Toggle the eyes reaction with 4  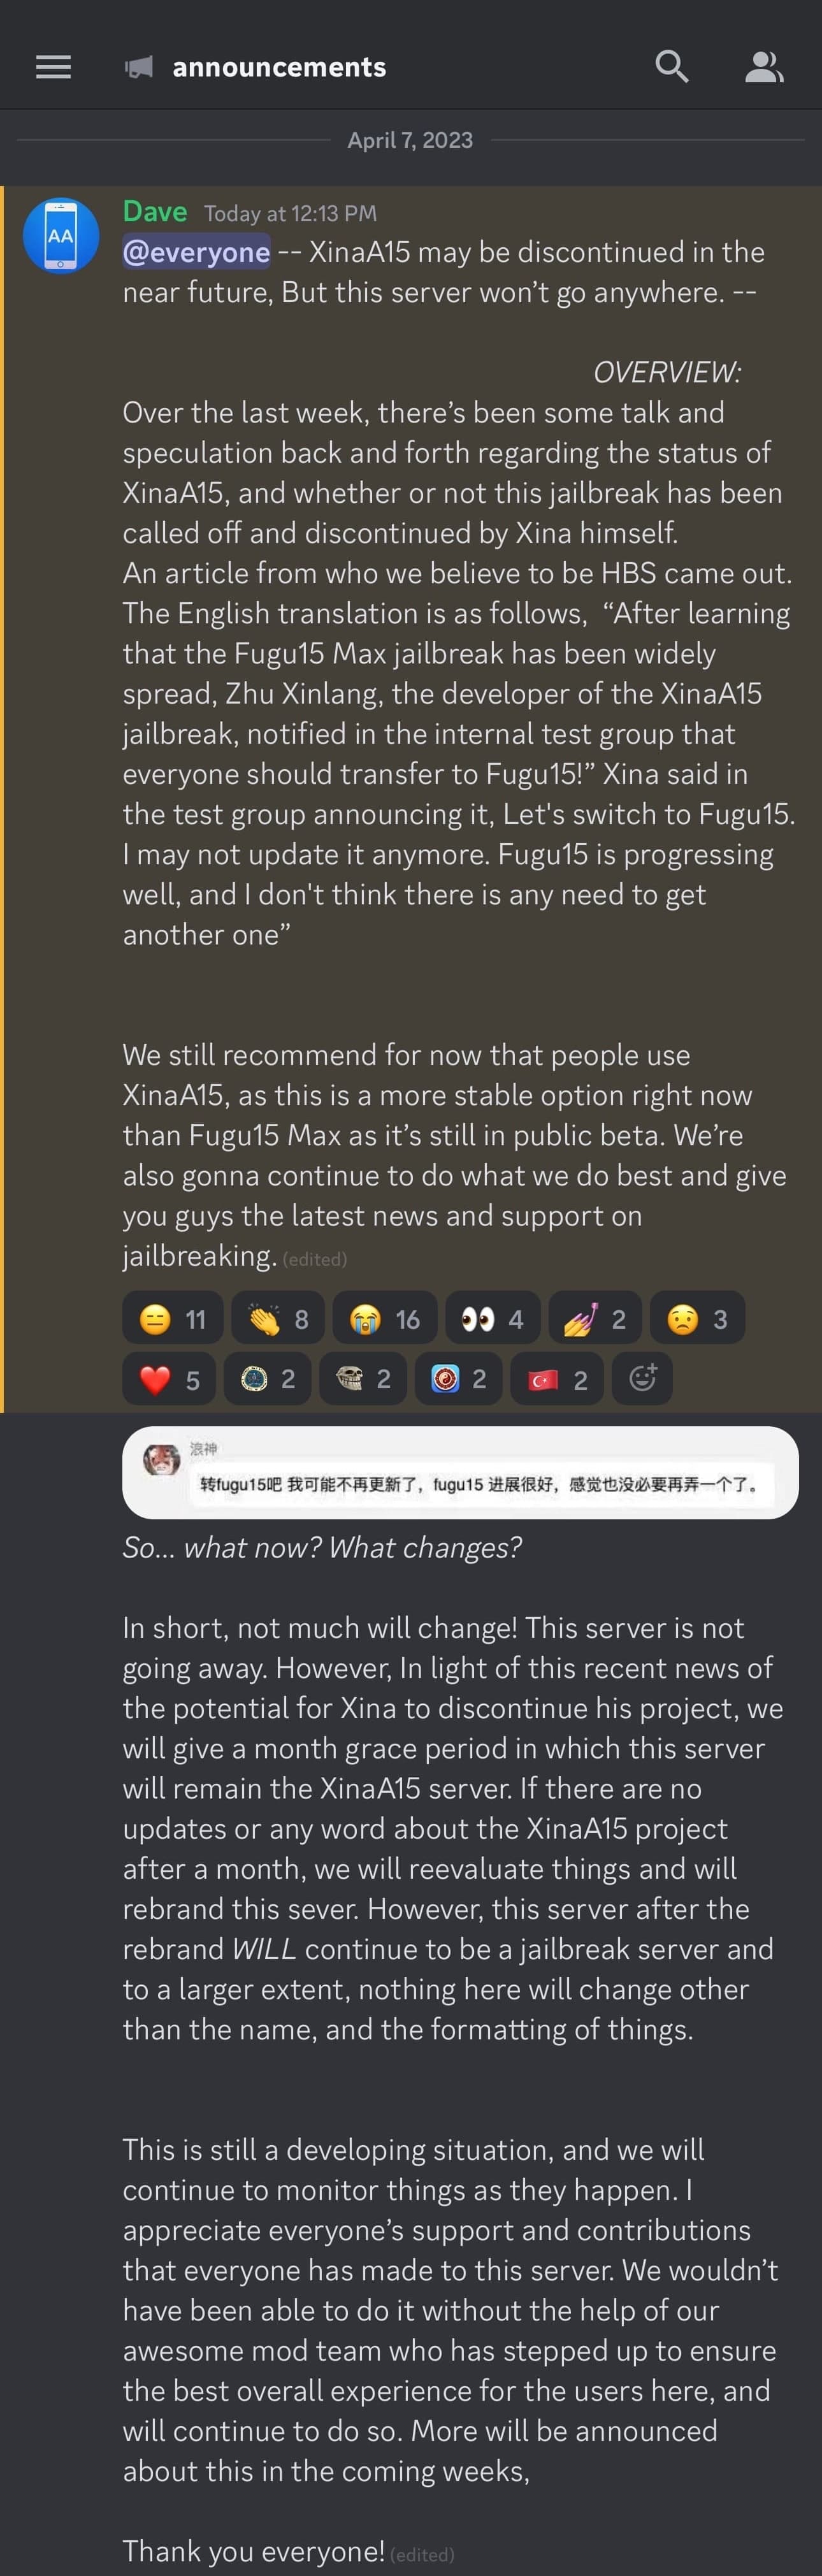coord(493,1319)
